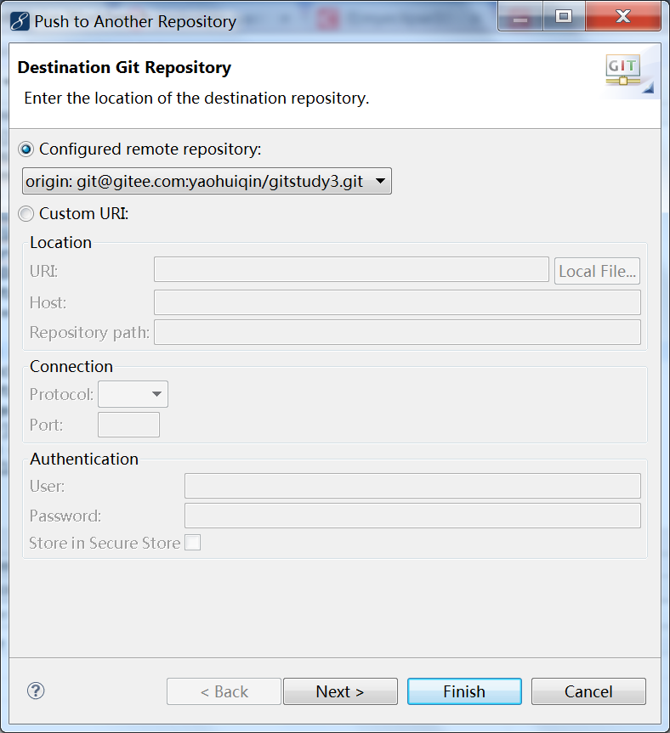Click the User input field
The height and width of the screenshot is (733, 670).
[x=412, y=486]
